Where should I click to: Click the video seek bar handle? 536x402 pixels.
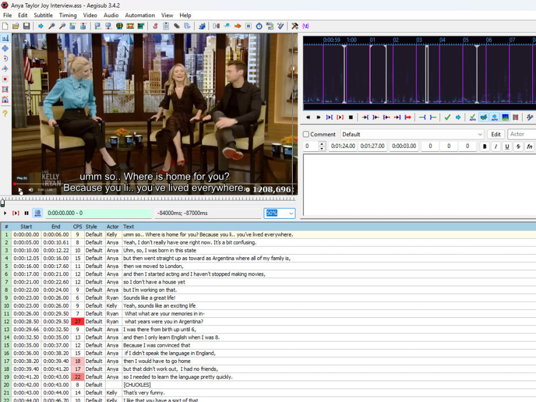(3, 203)
